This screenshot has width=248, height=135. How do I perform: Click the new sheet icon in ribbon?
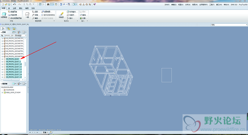(x=9, y=12)
